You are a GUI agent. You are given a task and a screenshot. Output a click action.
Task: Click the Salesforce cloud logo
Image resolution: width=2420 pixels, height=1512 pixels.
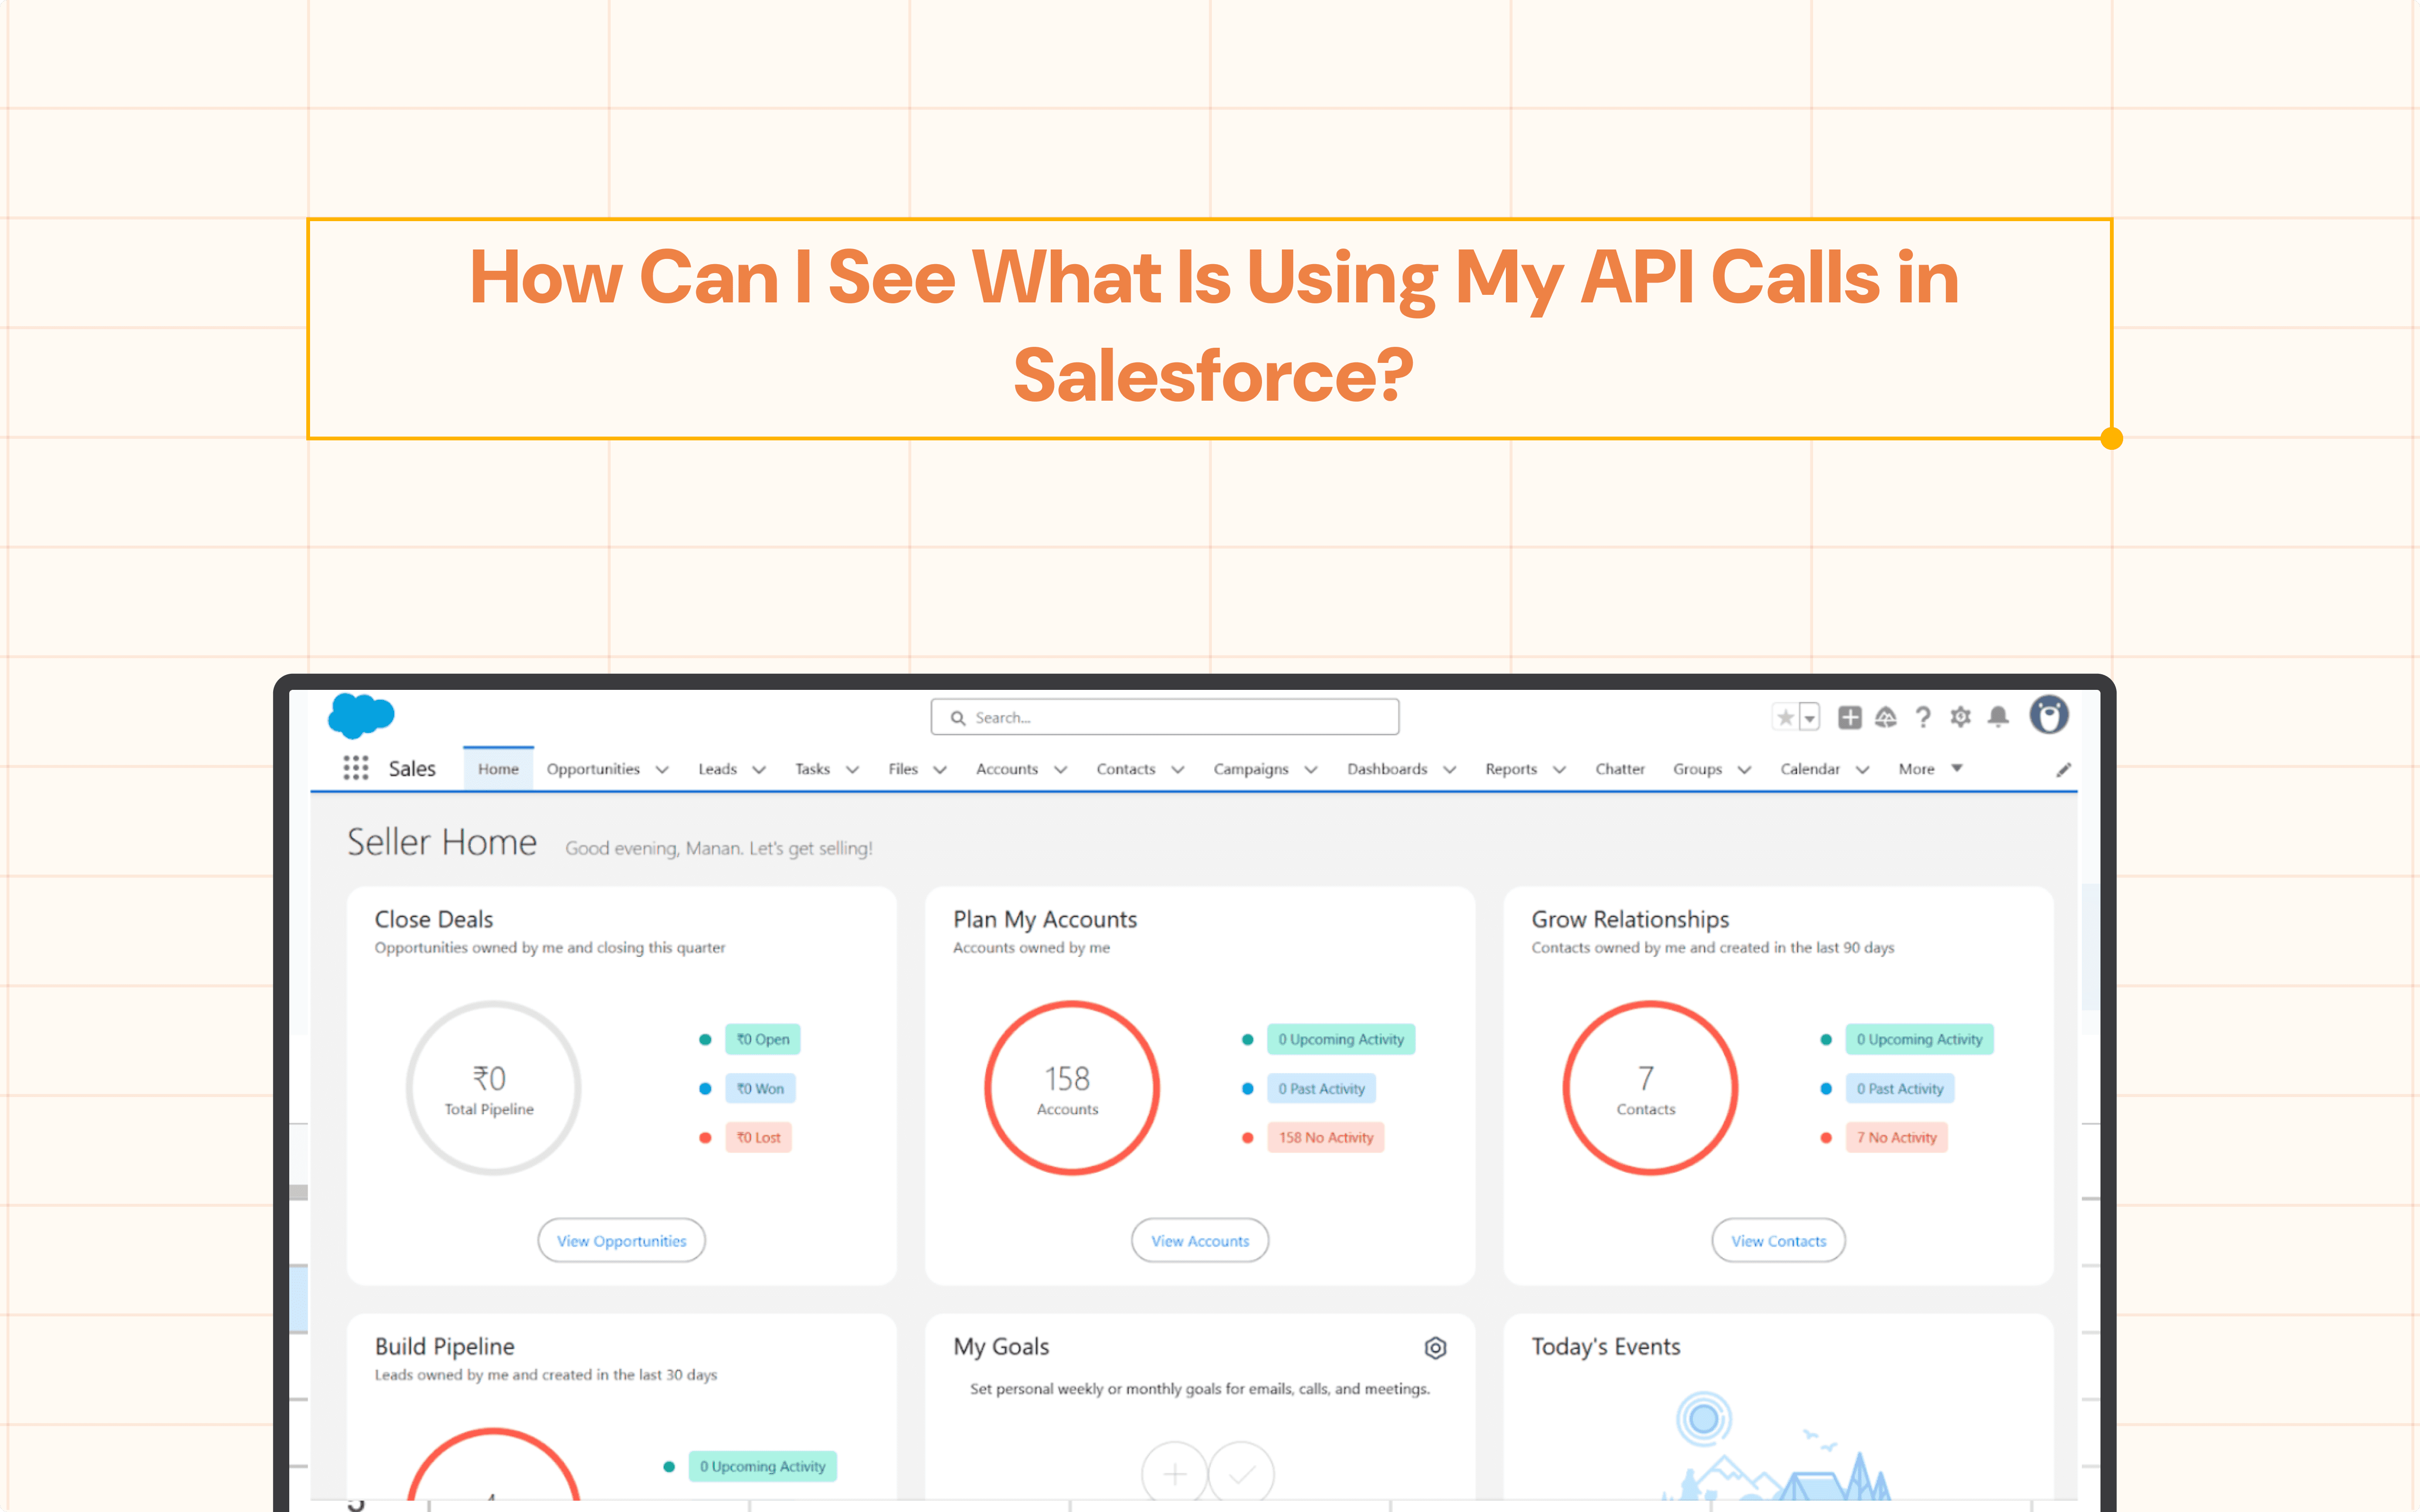361,716
